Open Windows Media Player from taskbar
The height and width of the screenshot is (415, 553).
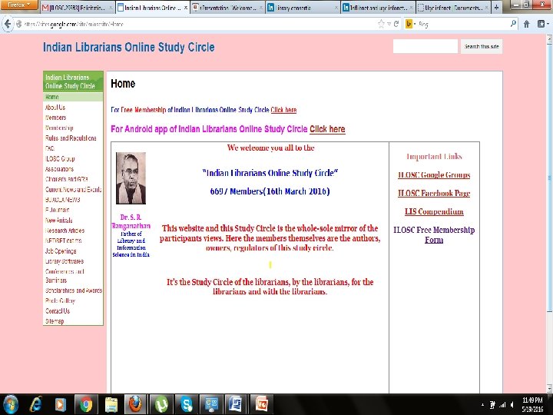pos(61,405)
